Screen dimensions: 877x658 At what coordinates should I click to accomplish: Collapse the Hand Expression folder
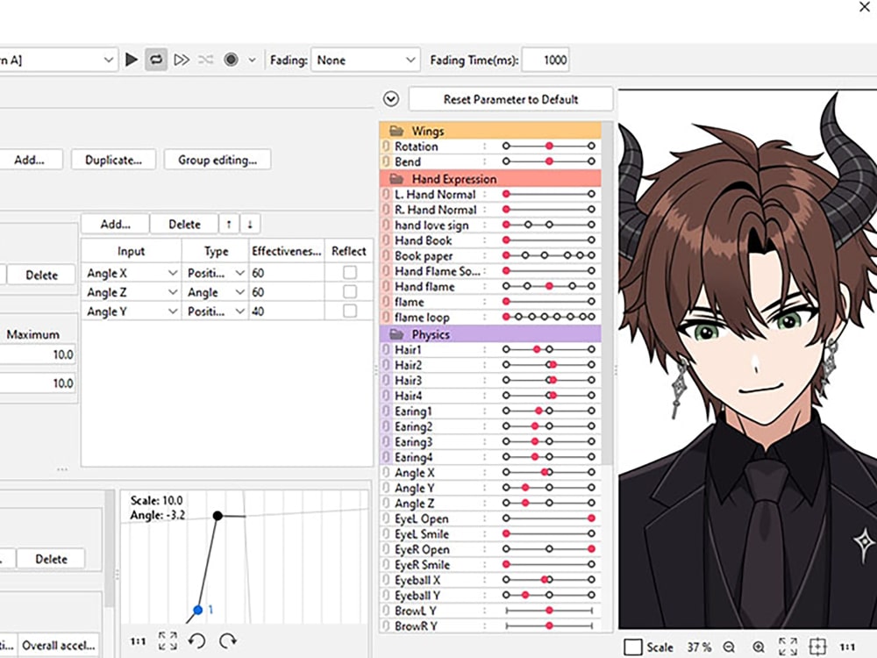click(396, 179)
